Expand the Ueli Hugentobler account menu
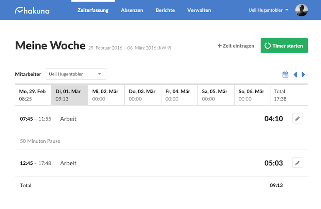 tap(268, 10)
